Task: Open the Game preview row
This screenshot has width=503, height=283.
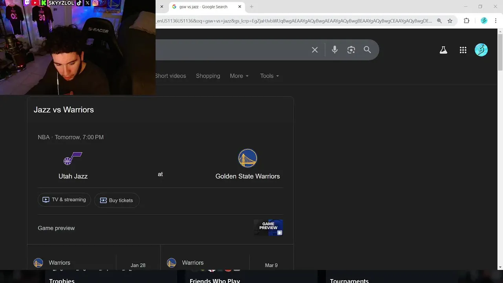Action: [x=160, y=228]
